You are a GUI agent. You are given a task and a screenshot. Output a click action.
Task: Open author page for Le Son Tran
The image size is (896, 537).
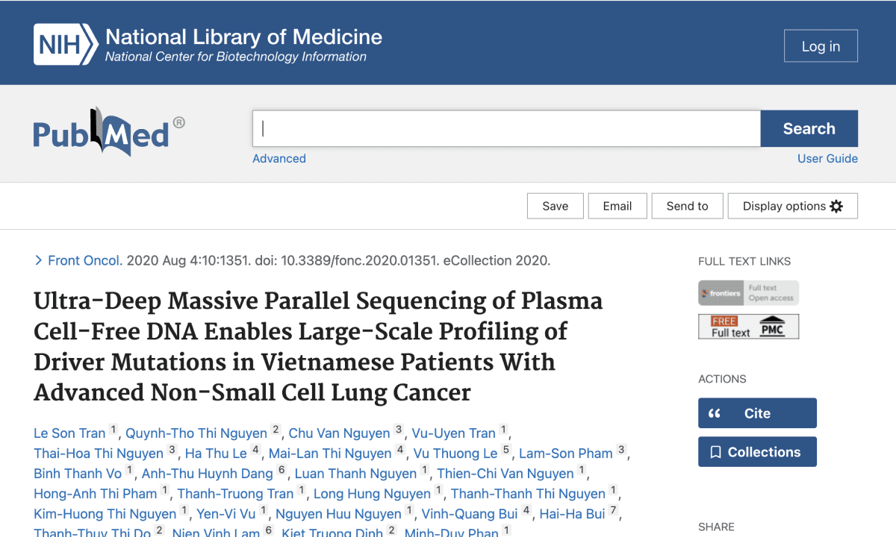coord(69,433)
